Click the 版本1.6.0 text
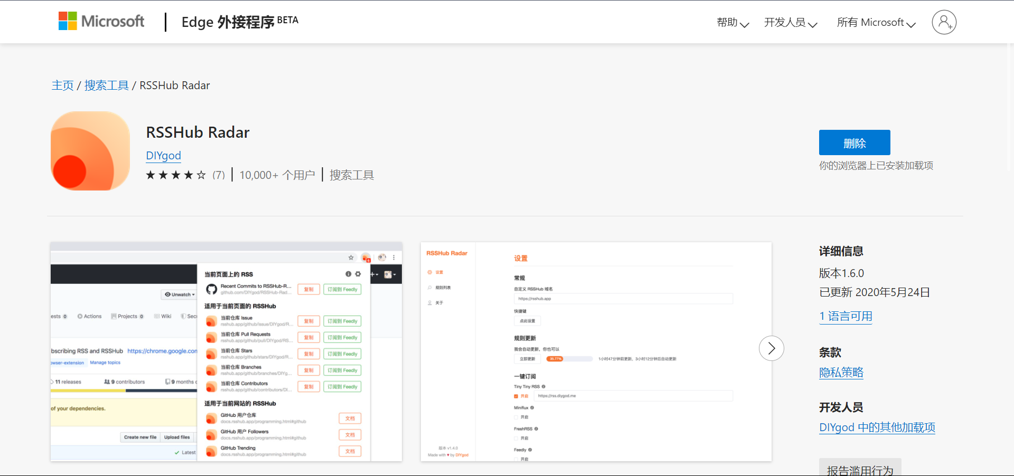The image size is (1014, 476). click(x=841, y=273)
